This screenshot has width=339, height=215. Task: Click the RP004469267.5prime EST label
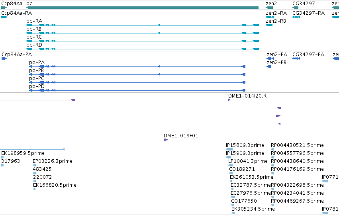click(x=297, y=201)
